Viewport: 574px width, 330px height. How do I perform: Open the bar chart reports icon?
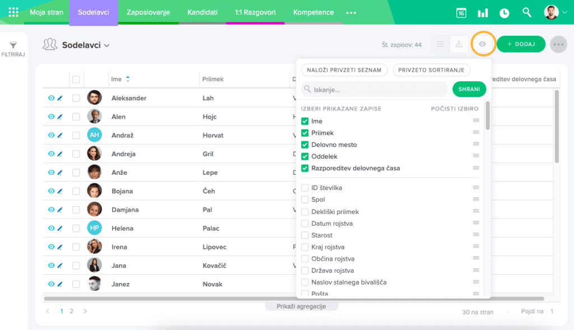pos(482,13)
